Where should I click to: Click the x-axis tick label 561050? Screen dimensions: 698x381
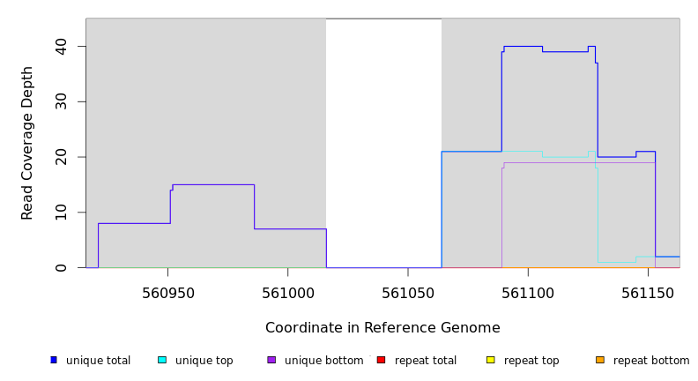pyautogui.click(x=408, y=293)
